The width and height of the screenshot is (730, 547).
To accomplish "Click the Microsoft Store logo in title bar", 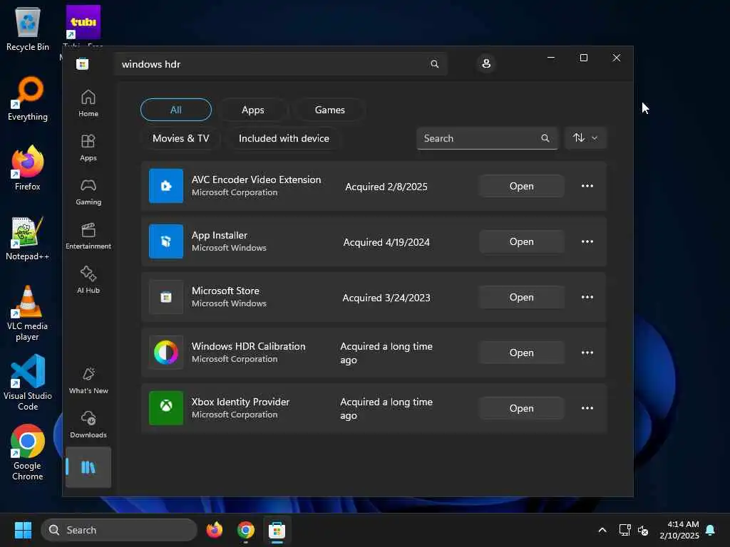I will (x=83, y=63).
